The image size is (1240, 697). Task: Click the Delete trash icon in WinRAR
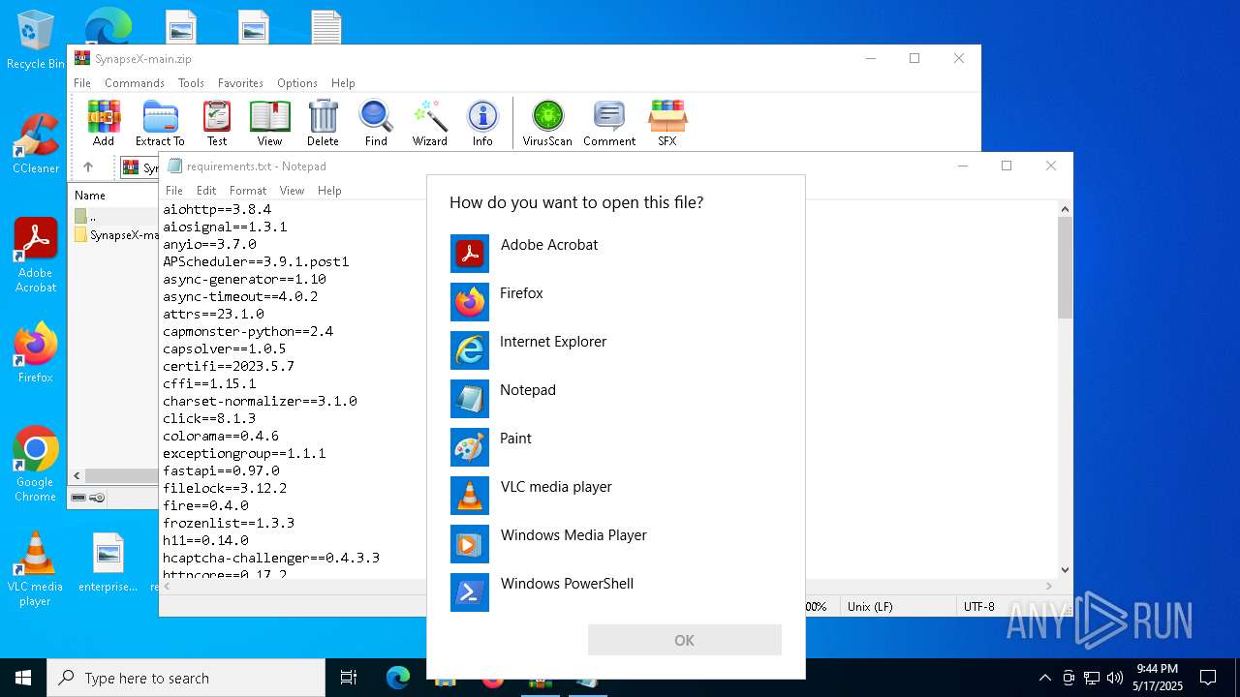point(323,123)
